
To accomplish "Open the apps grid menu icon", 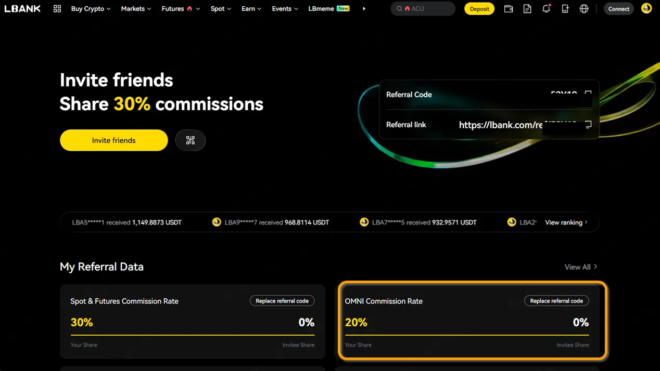I will [x=57, y=9].
